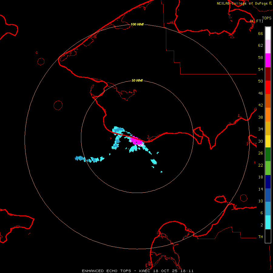Click the black TH threshold swatch

[x=268, y=236]
